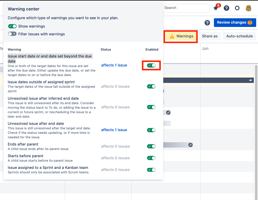Click affects 0 issues for assigned sprint warning
Image resolution: width=258 pixels, height=200 pixels.
pyautogui.click(x=115, y=86)
